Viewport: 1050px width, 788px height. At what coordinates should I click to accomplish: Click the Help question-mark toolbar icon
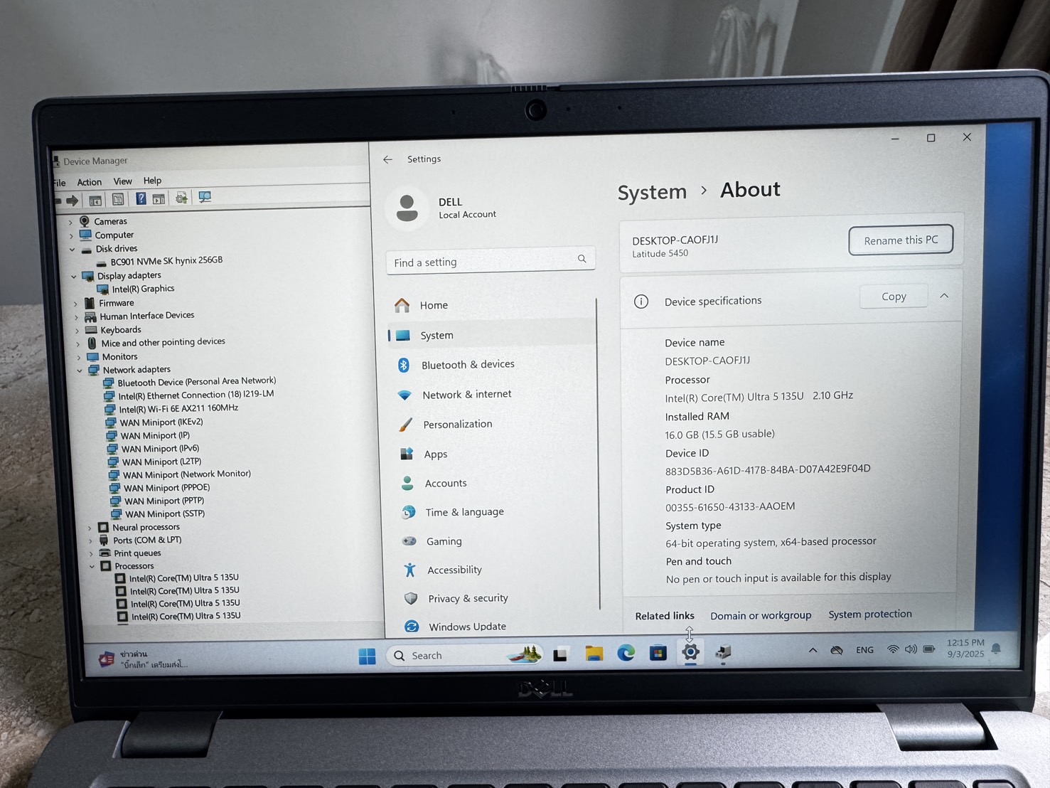[141, 198]
